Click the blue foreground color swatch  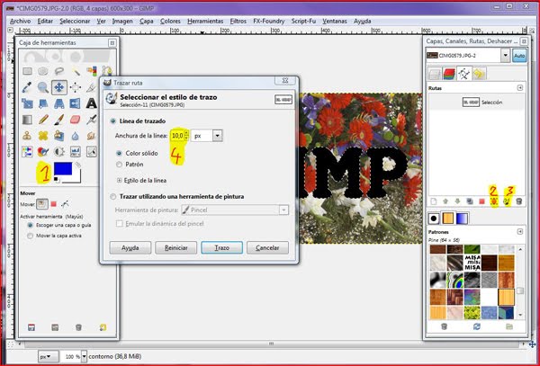click(x=63, y=169)
